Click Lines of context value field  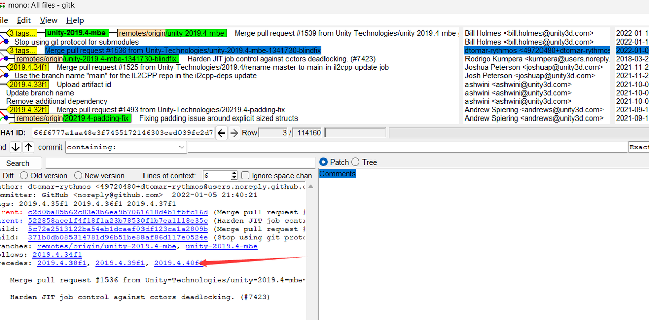coord(217,176)
